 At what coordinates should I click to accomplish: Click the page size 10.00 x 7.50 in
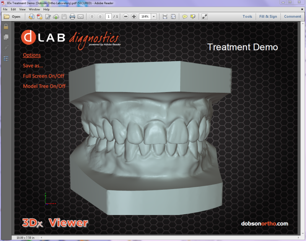click(x=25, y=238)
